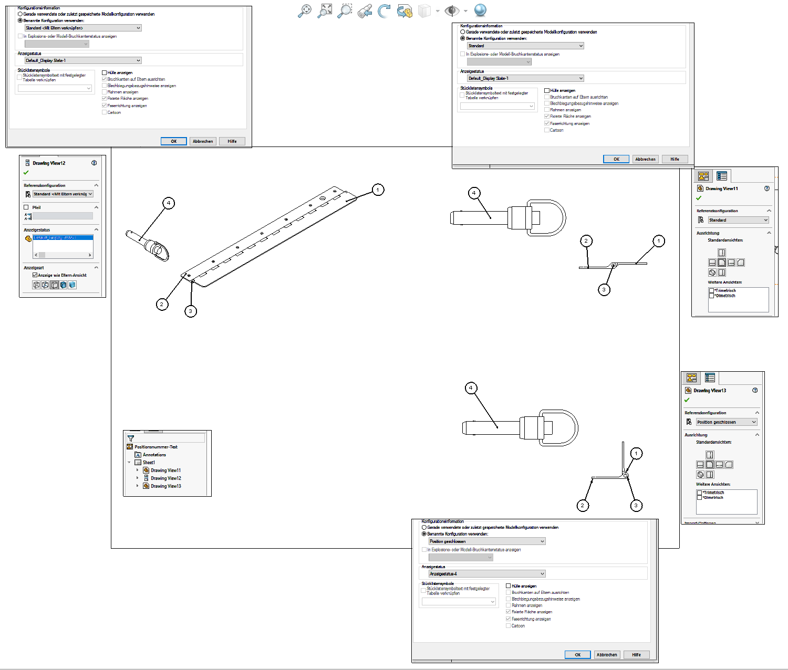Image resolution: width=788 pixels, height=670 pixels.
Task: Pick the isometric standard view in Drawing View11
Action: (x=712, y=273)
